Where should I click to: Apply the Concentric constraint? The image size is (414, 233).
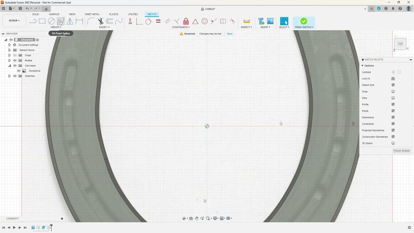[205, 21]
